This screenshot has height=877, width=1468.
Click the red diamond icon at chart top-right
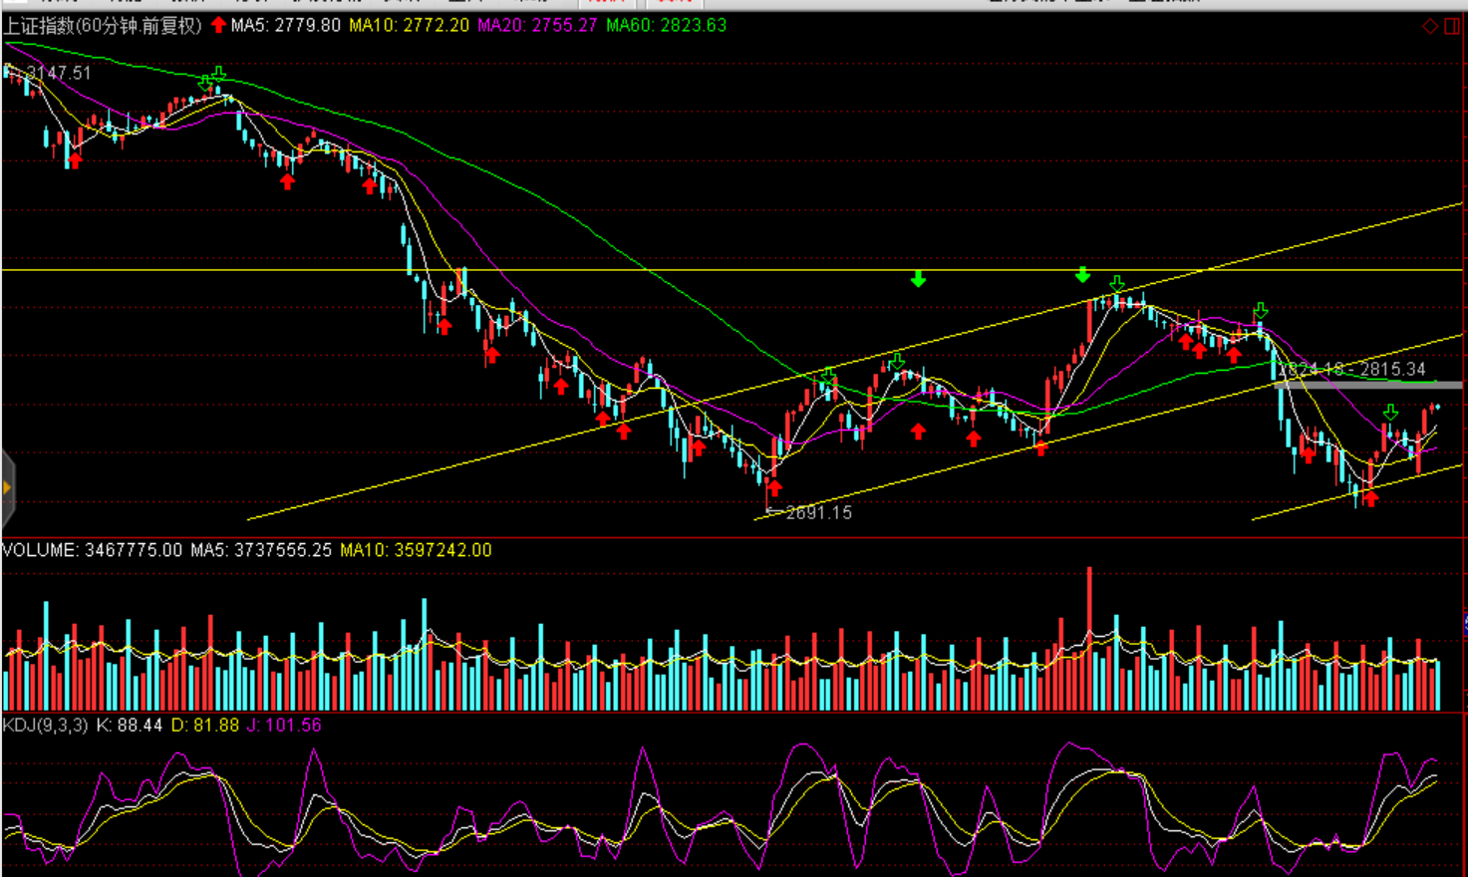1429,27
